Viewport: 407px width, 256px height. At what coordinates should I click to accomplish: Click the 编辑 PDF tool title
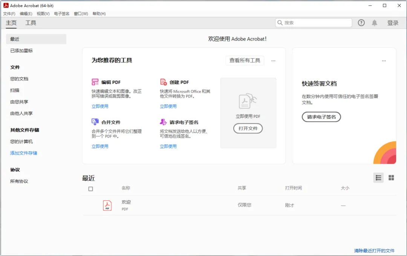click(111, 82)
